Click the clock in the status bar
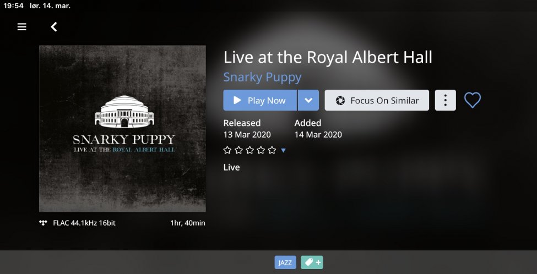 pos(13,6)
